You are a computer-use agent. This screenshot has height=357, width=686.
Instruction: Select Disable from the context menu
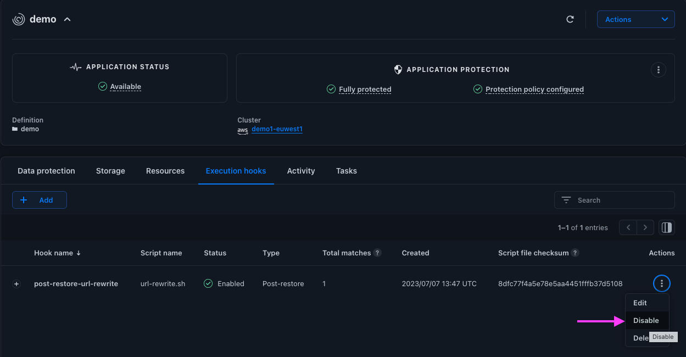pyautogui.click(x=647, y=321)
